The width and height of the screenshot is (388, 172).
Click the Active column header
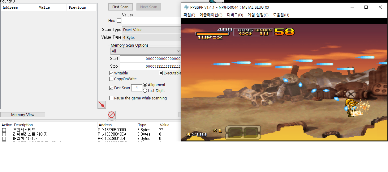pyautogui.click(x=6, y=125)
